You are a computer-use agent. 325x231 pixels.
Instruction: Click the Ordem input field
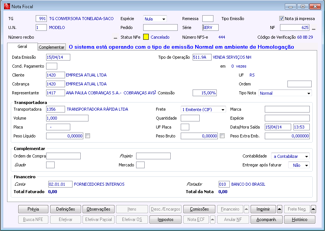pos(299,84)
